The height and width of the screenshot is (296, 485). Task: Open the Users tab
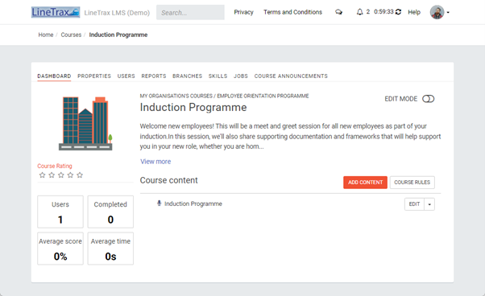[126, 76]
